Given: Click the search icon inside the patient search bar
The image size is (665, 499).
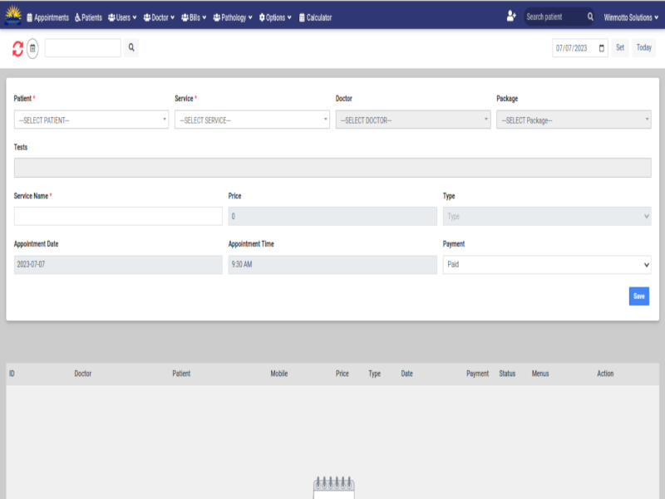Looking at the screenshot, I should pos(590,15).
